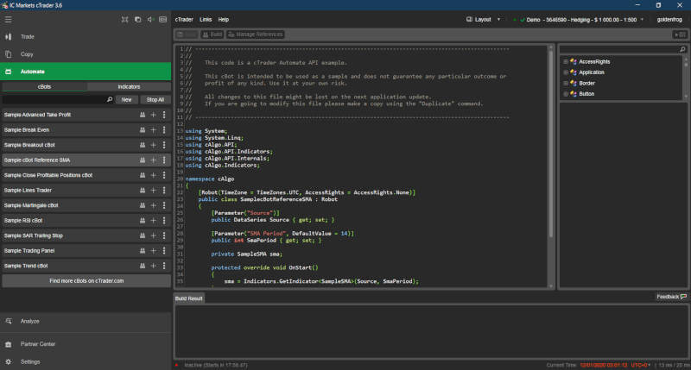Expand the AccessRights tree node
The image size is (691, 370).
tap(565, 62)
